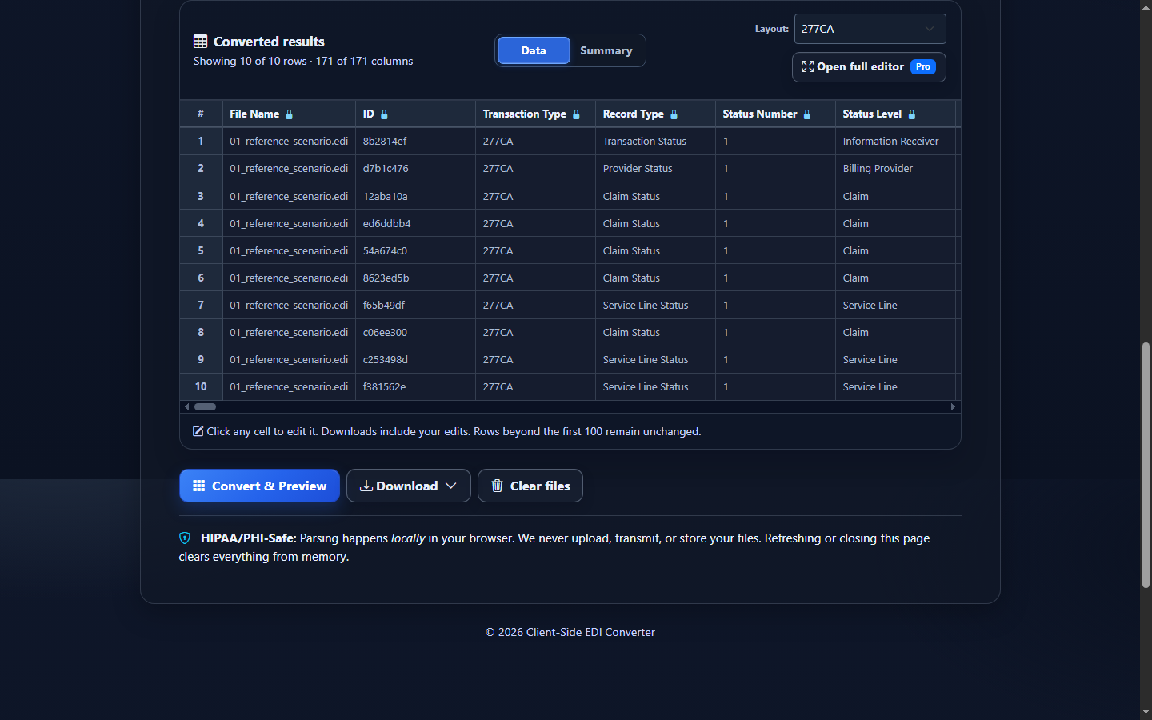The image size is (1152, 720).
Task: Open full editor
Action: click(869, 67)
